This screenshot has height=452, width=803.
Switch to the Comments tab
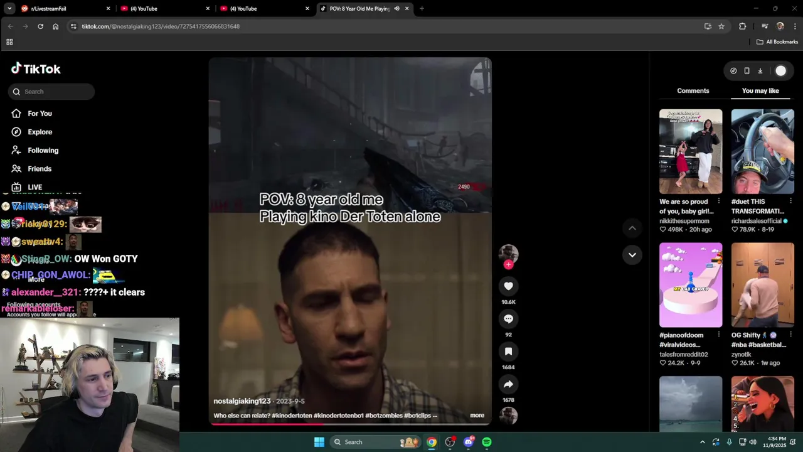pyautogui.click(x=693, y=91)
